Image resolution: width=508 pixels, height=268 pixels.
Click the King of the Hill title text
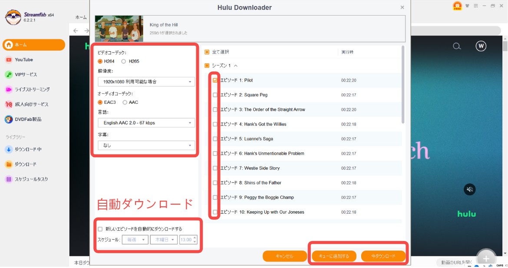coord(164,25)
